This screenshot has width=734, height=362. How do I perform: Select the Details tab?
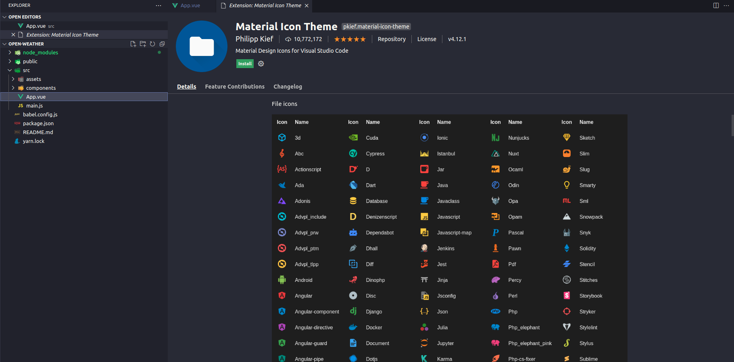187,87
